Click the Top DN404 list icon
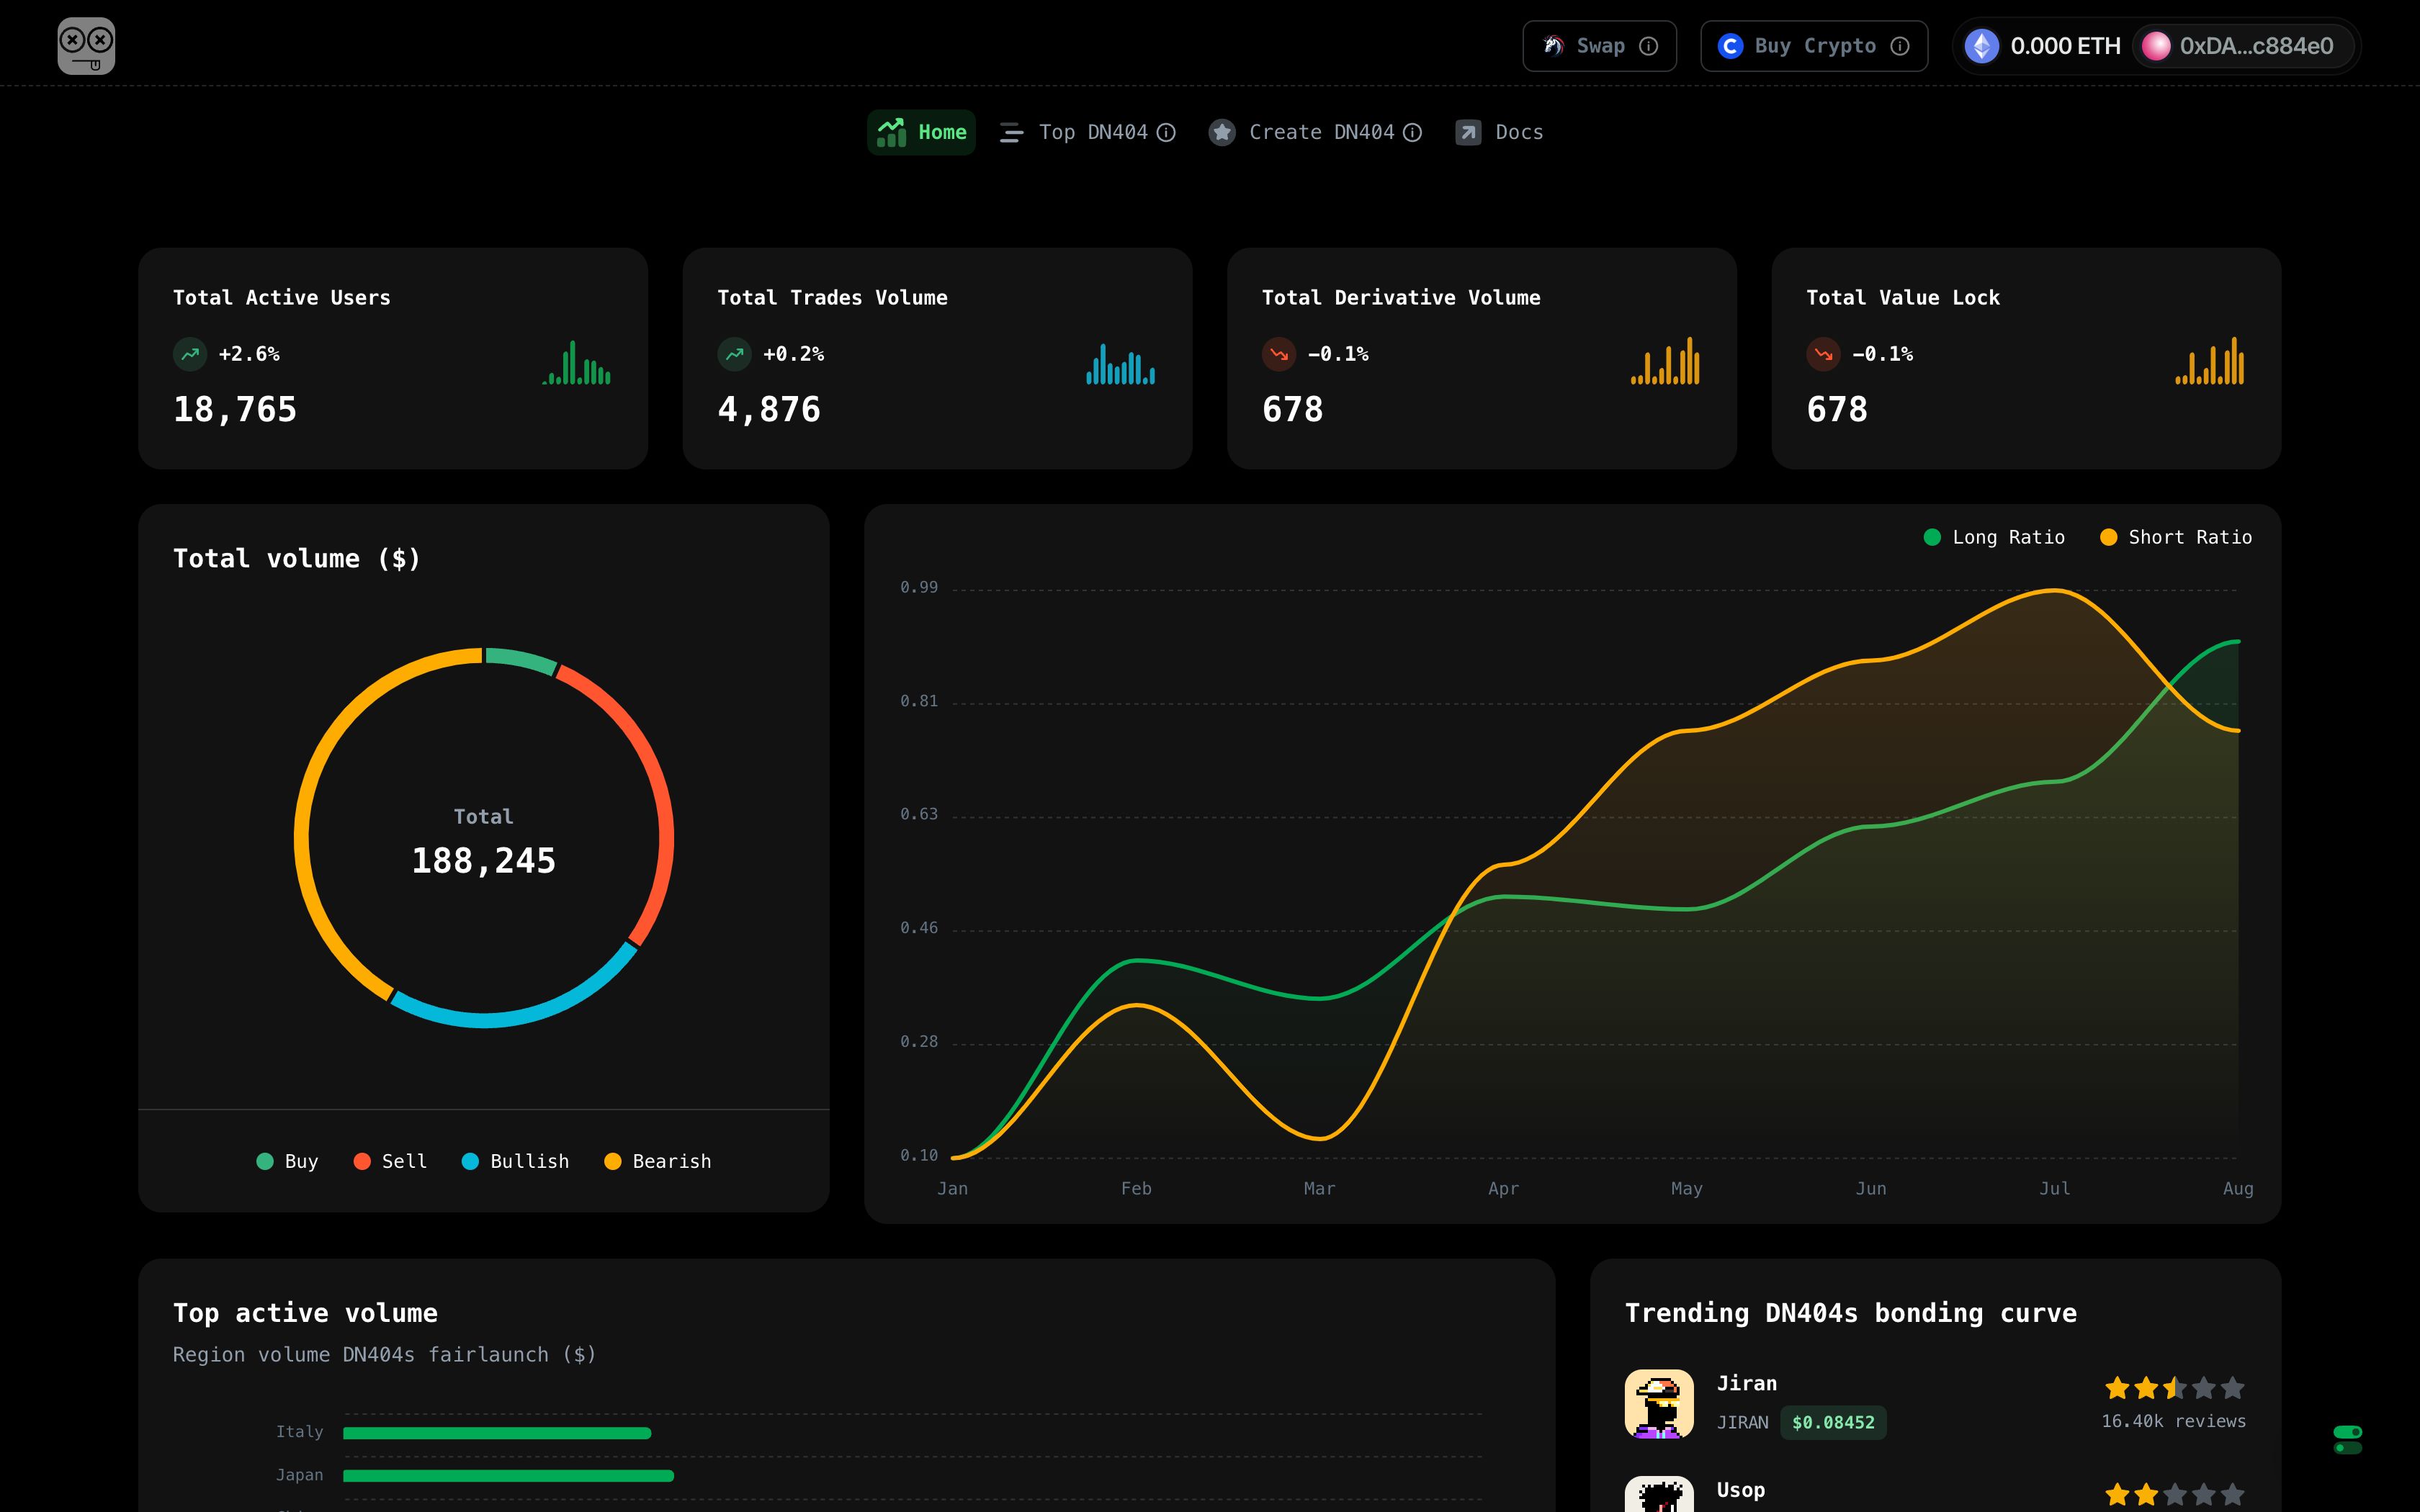 (1011, 132)
